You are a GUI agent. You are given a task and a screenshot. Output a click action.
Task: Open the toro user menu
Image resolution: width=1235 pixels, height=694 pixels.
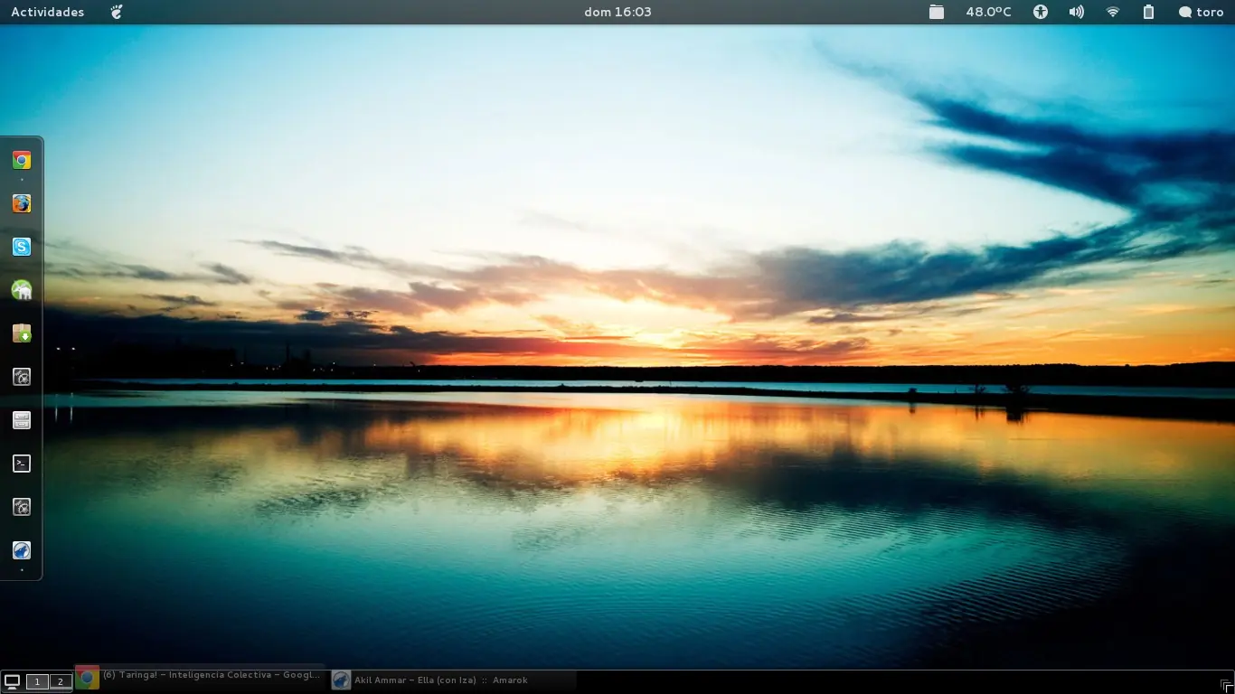(x=1201, y=12)
